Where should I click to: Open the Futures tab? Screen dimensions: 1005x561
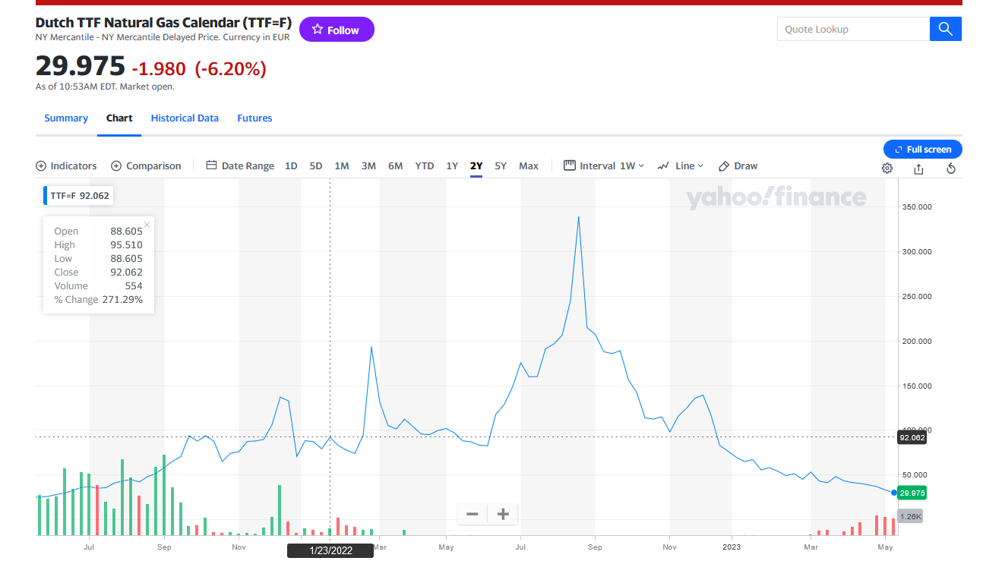click(254, 118)
